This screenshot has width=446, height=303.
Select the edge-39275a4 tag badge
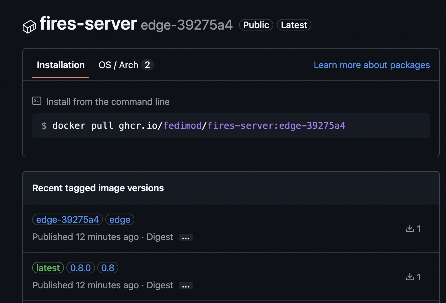(67, 219)
